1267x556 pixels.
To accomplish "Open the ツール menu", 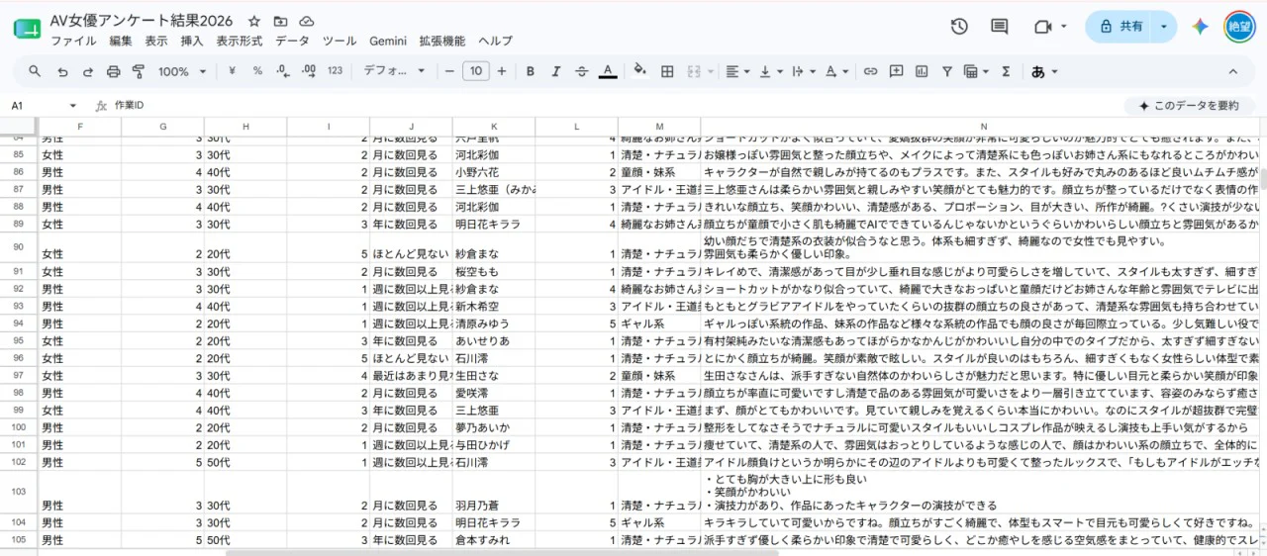I will click(340, 42).
